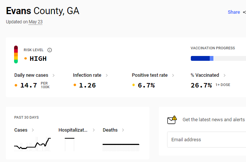Expand % Vaccinated chevron arrow
This screenshot has height=162, width=246.
click(x=225, y=75)
